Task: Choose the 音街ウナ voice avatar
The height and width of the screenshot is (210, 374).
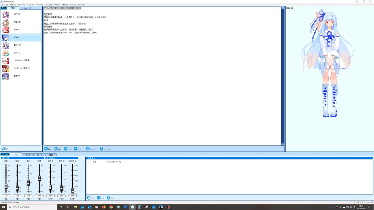Action: 6,76
